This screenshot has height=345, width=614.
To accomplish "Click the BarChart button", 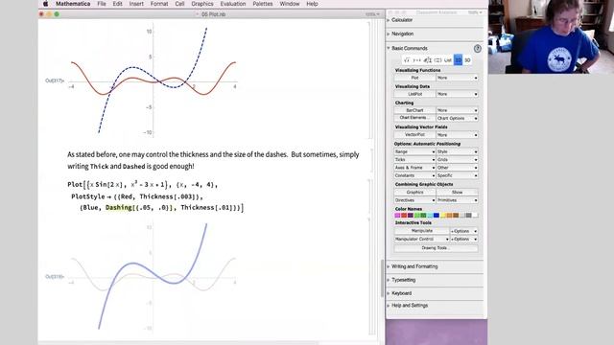I will (x=414, y=110).
